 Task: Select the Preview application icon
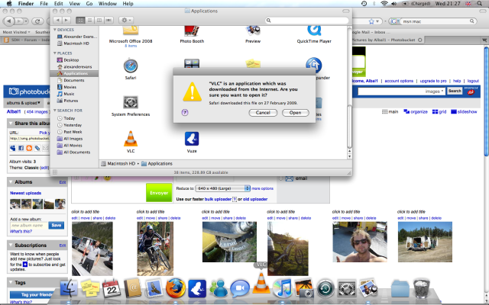[253, 30]
